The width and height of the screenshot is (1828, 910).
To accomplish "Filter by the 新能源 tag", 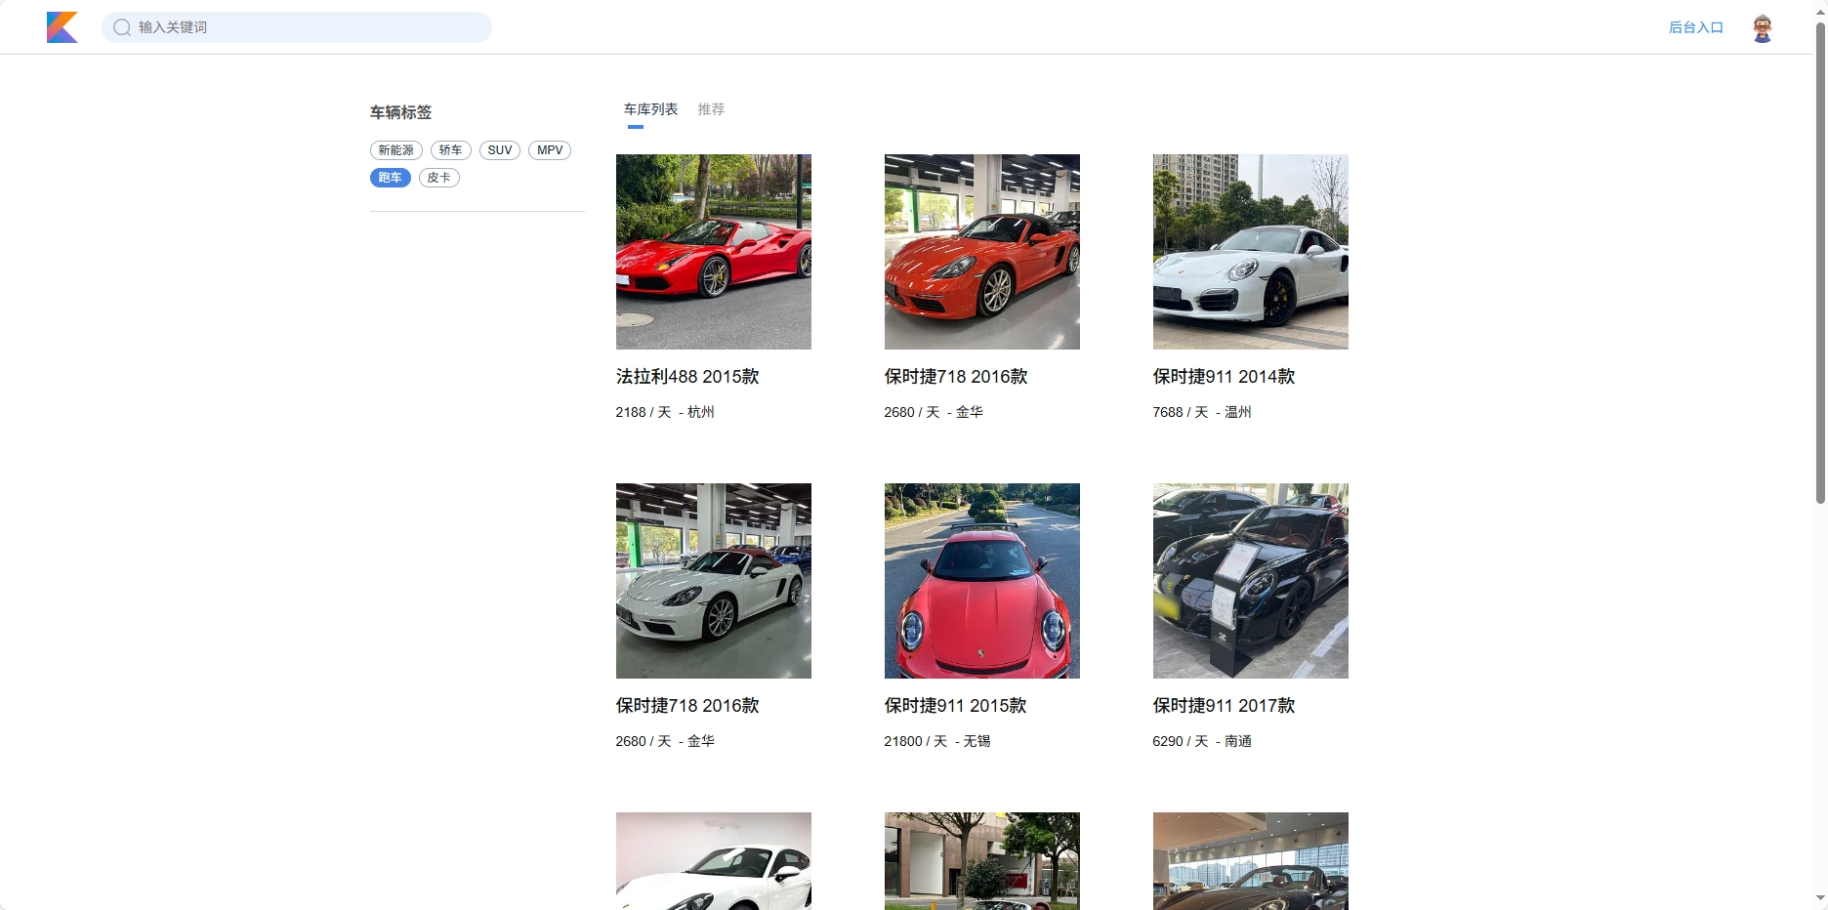I will pyautogui.click(x=396, y=150).
